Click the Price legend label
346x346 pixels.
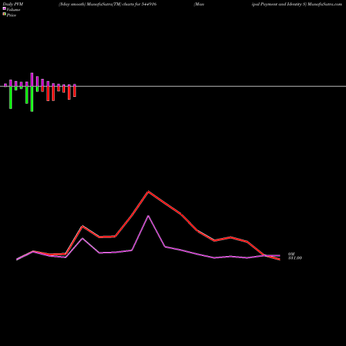[x=11, y=15]
